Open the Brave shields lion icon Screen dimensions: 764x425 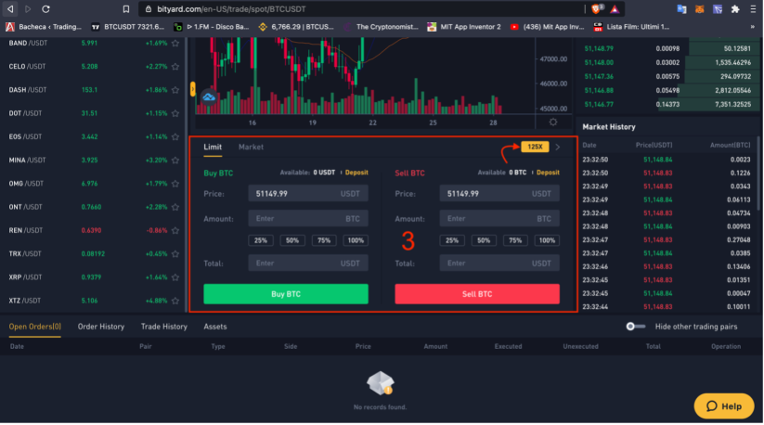click(596, 8)
